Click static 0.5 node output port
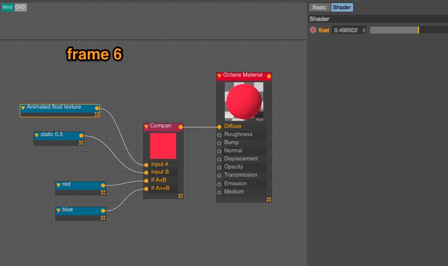This screenshot has height=266, width=448. pos(81,136)
